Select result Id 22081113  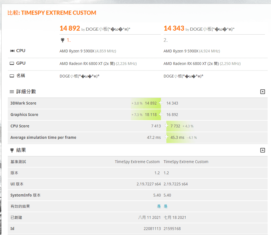(x=152, y=229)
